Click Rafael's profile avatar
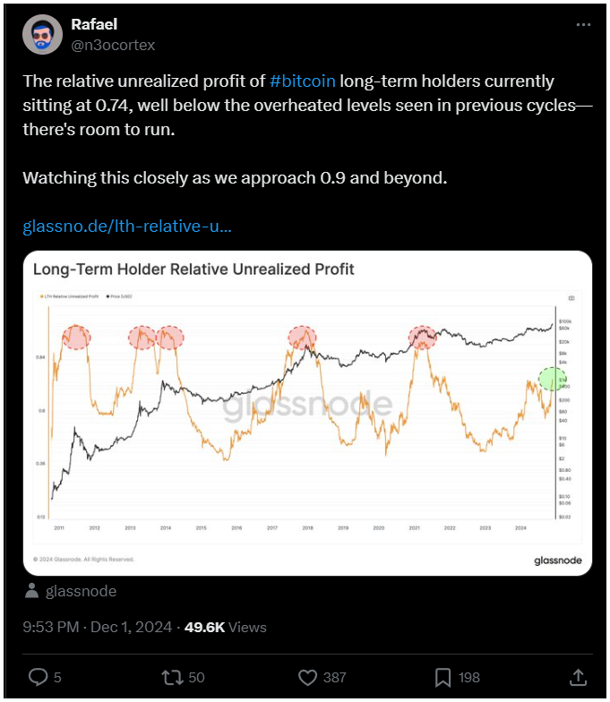Image resolution: width=610 pixels, height=702 pixels. pyautogui.click(x=40, y=36)
